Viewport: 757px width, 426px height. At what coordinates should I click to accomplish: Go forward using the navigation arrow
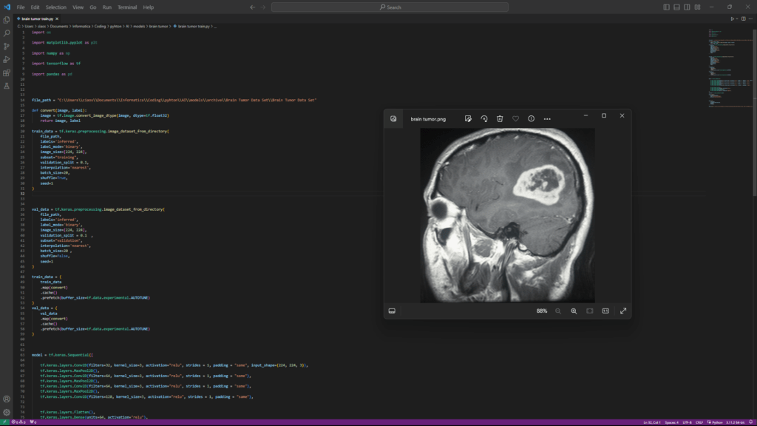click(263, 7)
